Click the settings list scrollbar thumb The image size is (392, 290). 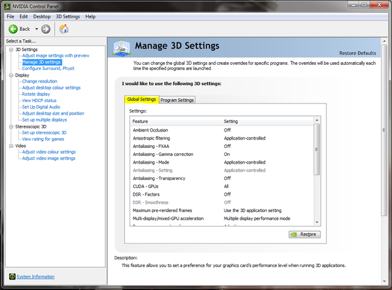click(317, 149)
